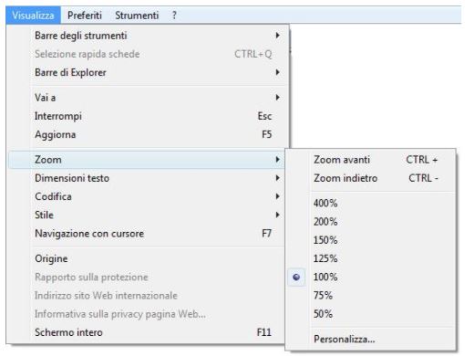Select the 100% zoom radio option

[x=371, y=277]
